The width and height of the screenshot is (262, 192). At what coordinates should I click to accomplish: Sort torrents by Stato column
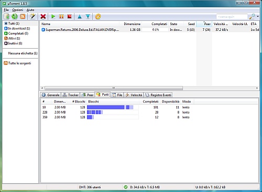(x=176, y=24)
